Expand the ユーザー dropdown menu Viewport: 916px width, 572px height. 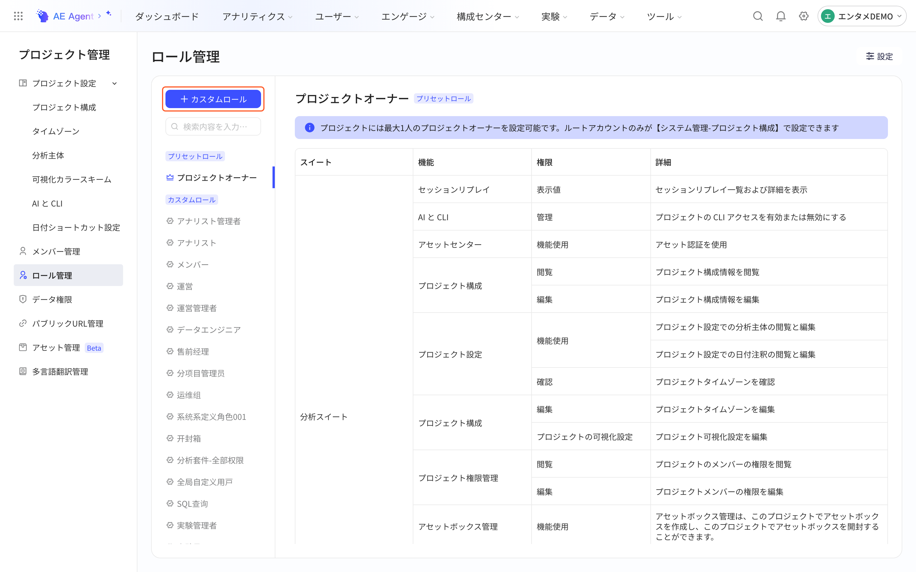point(337,16)
